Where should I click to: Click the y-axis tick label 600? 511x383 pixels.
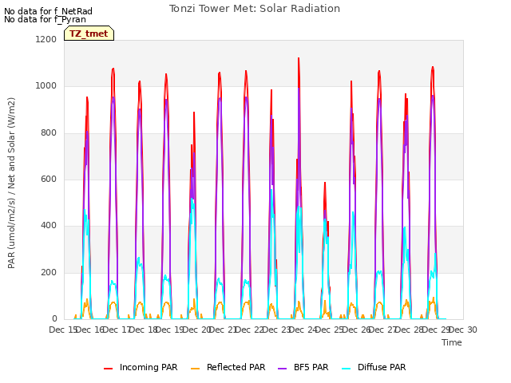point(49,179)
